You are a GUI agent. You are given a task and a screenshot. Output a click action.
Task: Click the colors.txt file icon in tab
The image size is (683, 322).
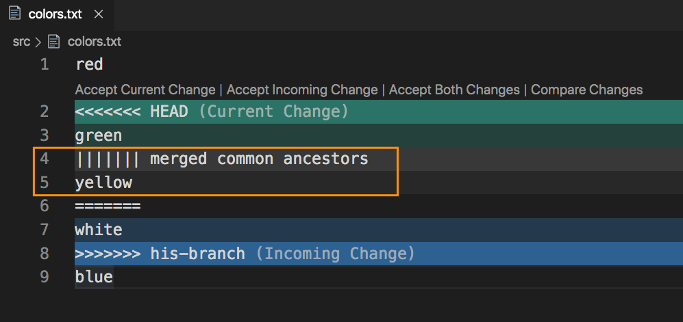pyautogui.click(x=14, y=14)
